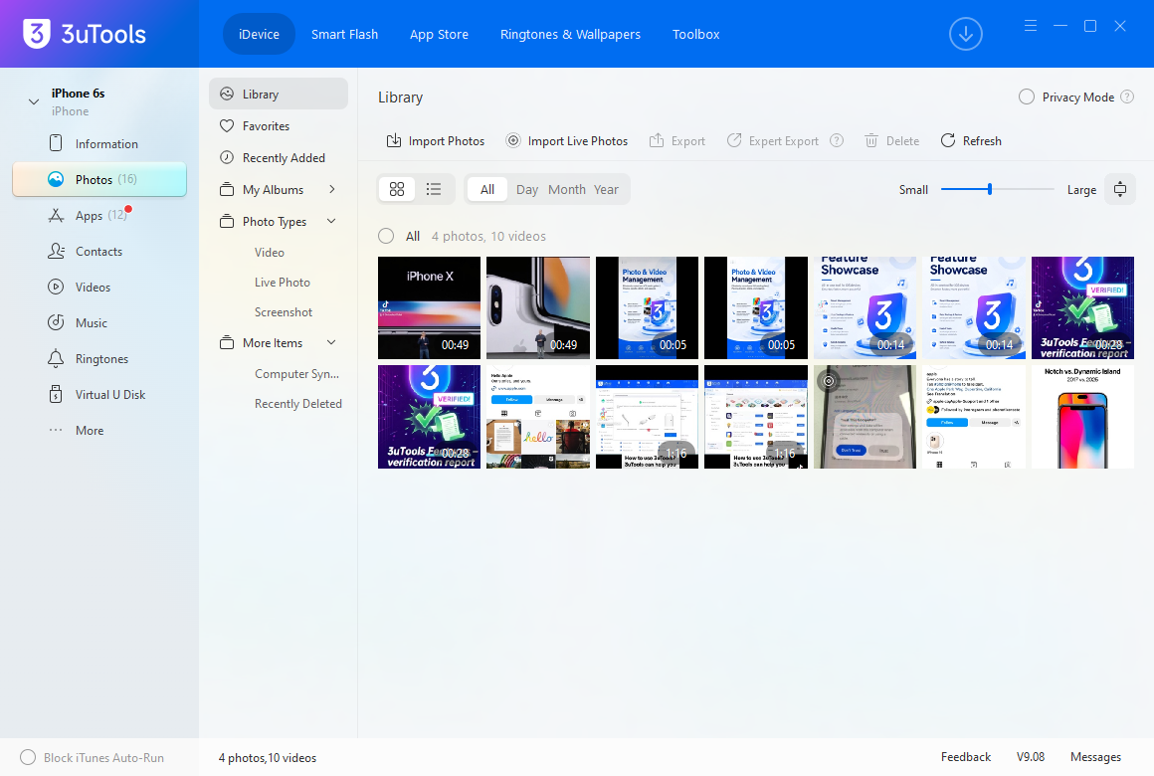This screenshot has width=1154, height=776.
Task: Select first Photo & Video Management 00:05 video
Action: [647, 307]
